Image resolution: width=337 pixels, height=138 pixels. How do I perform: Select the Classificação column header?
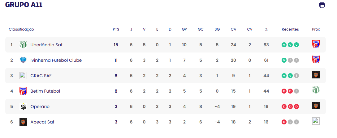tap(21, 29)
